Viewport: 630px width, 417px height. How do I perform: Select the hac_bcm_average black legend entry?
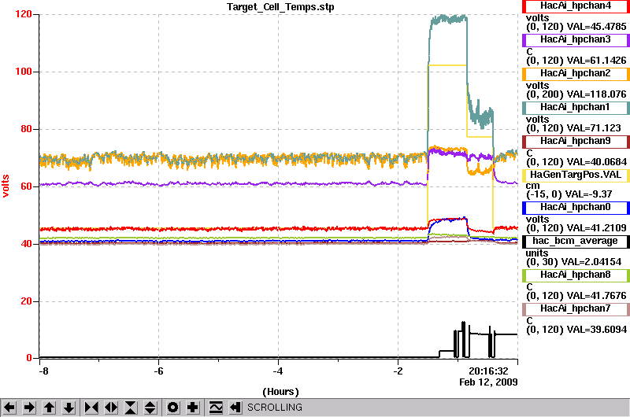coord(576,242)
